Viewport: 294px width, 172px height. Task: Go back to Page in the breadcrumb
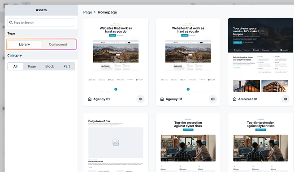(87, 12)
